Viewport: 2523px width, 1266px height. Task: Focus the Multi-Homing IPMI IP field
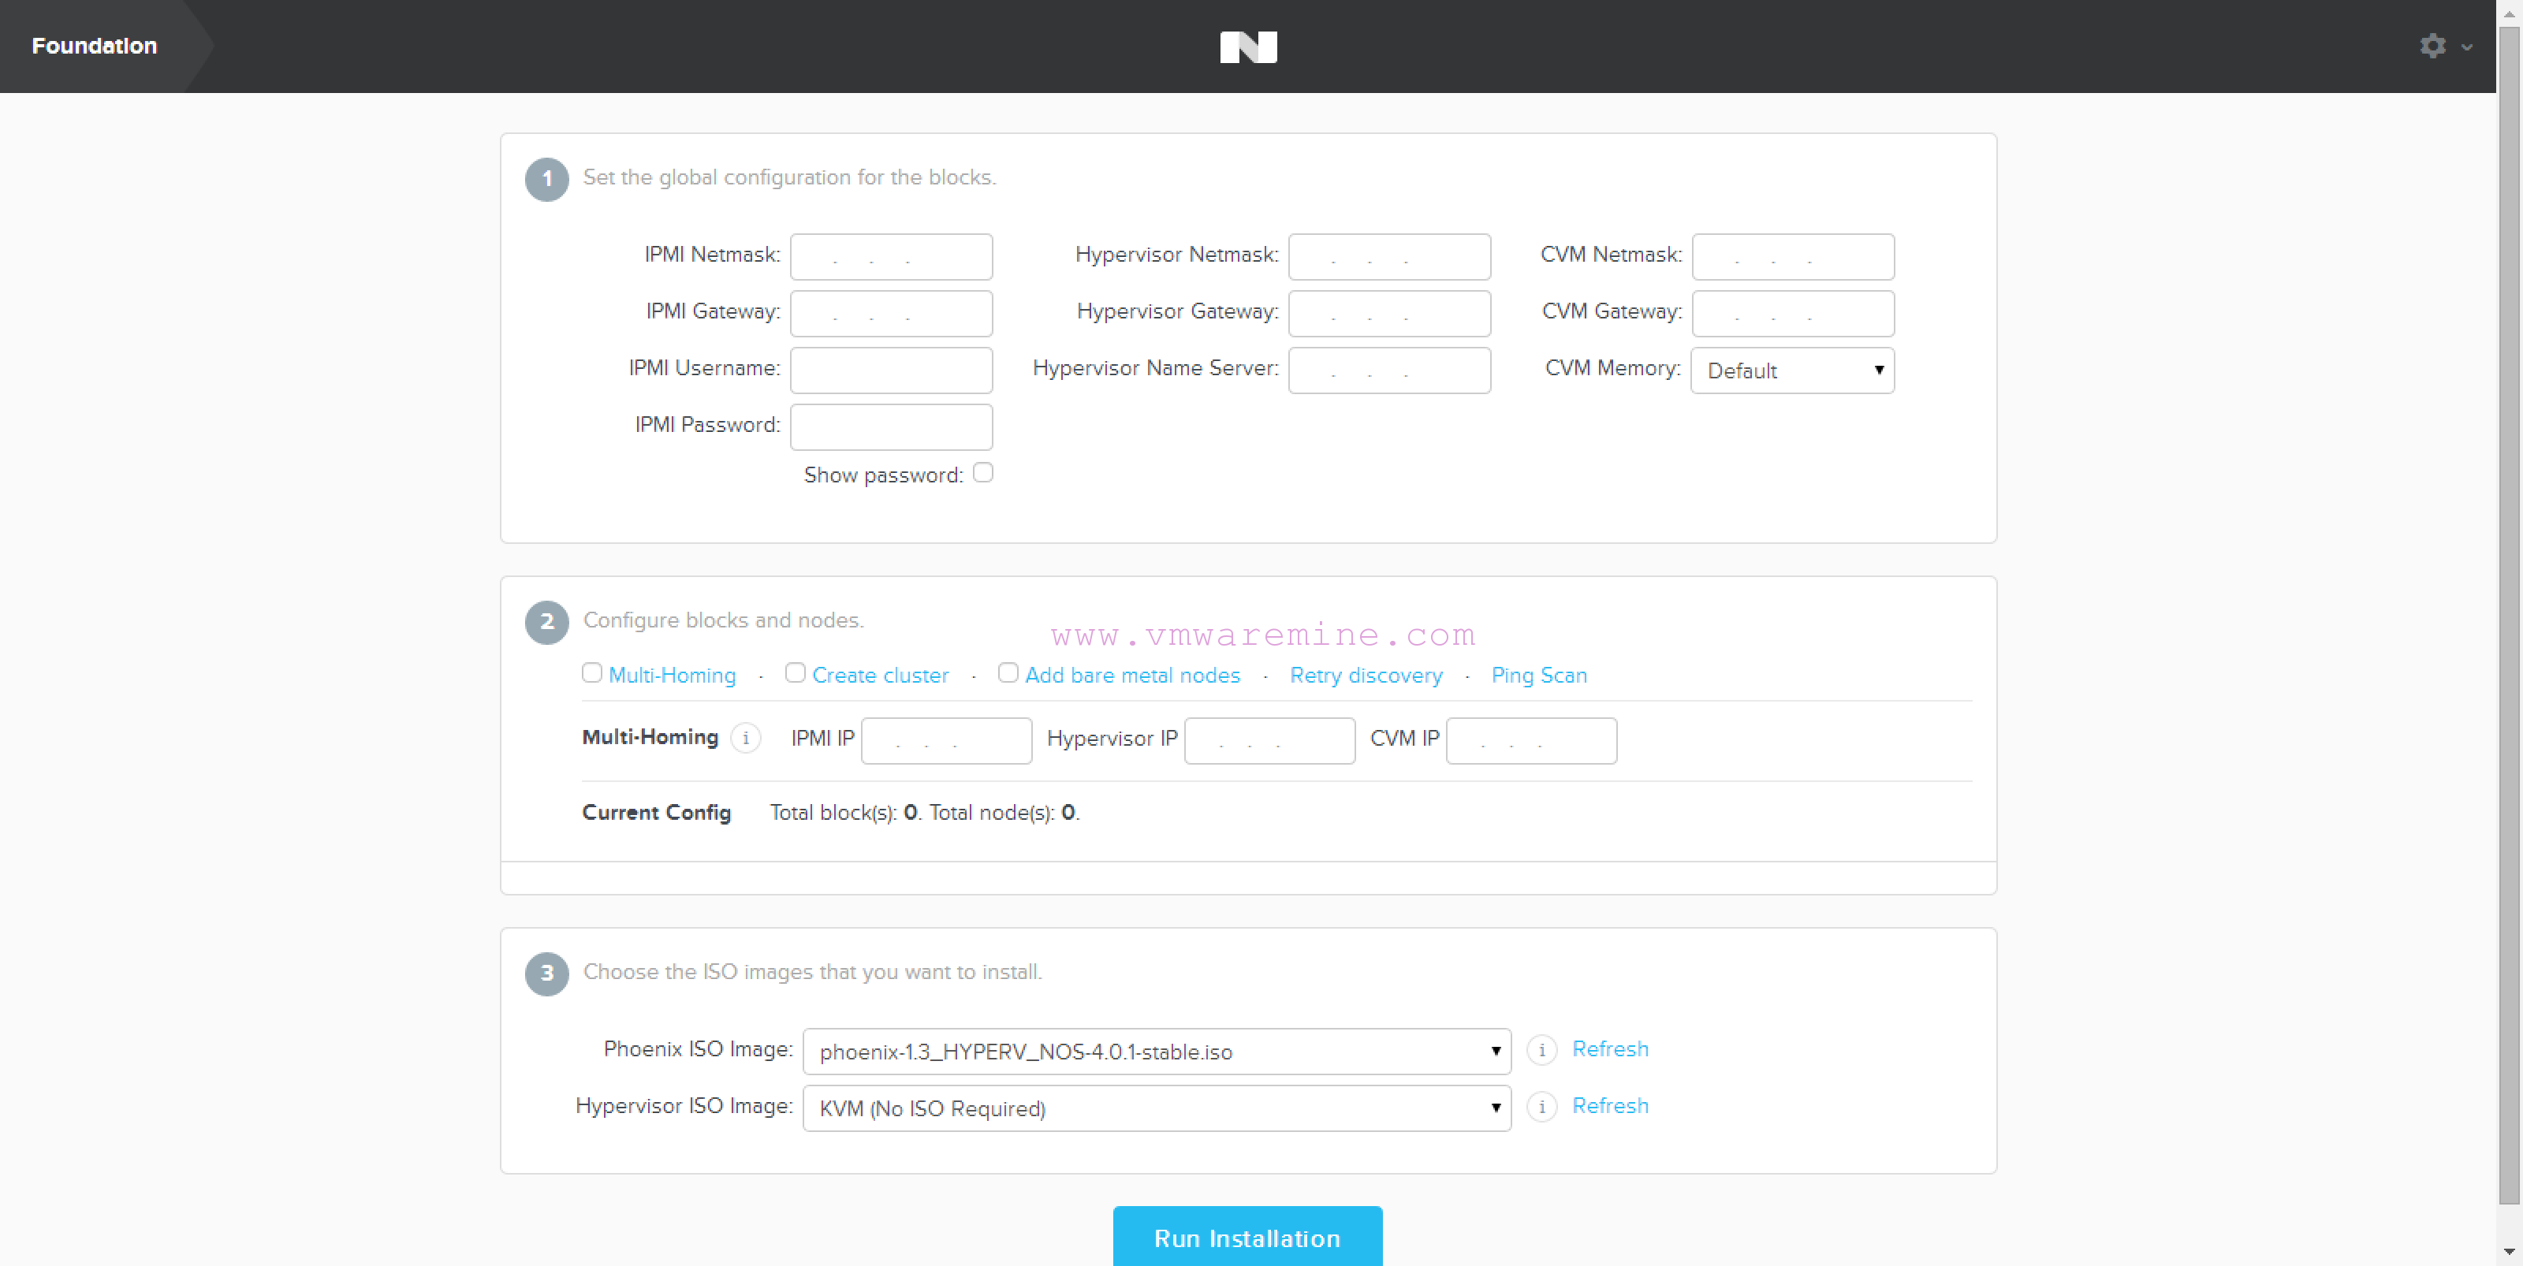pos(946,740)
